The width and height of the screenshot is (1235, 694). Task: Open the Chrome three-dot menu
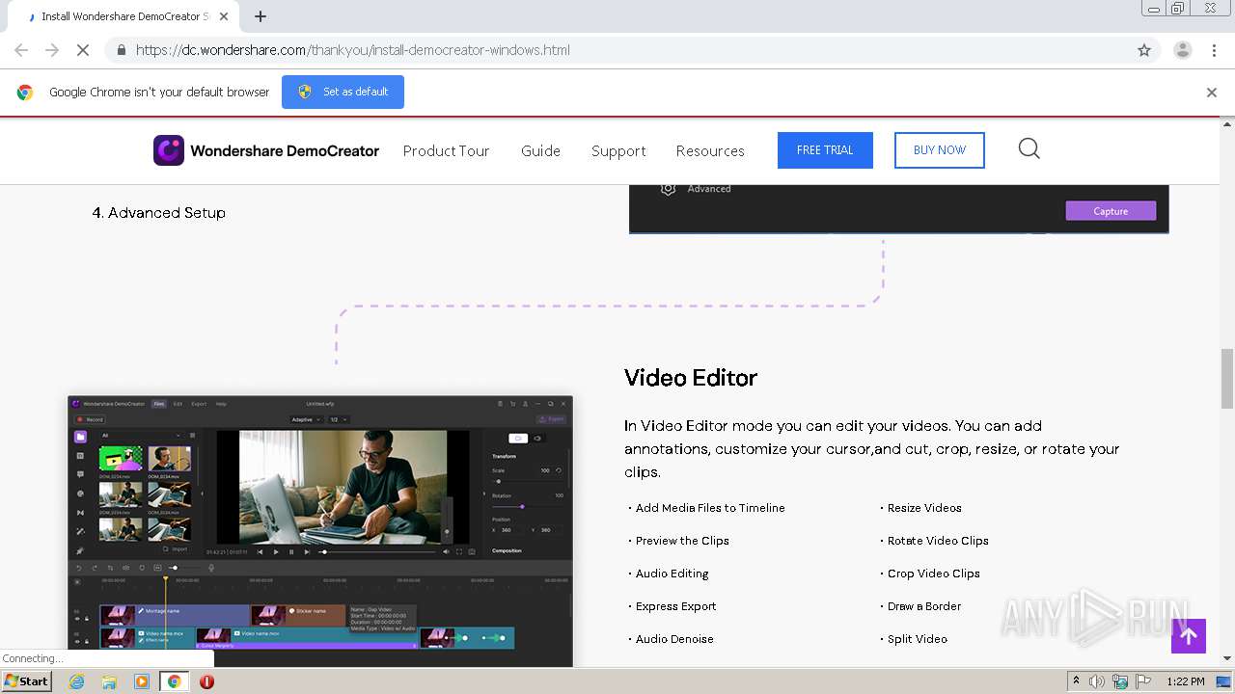pos(1214,50)
